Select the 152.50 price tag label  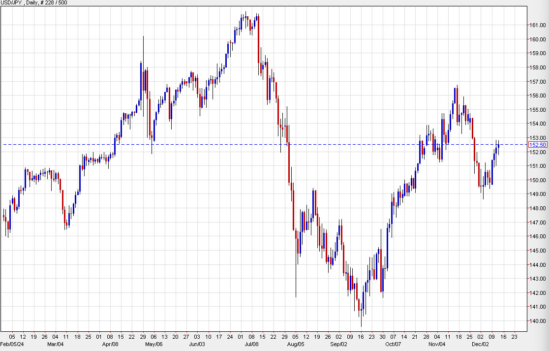(537, 145)
